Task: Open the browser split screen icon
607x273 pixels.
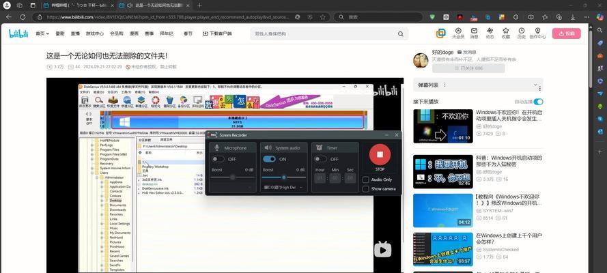Action: 531,17
